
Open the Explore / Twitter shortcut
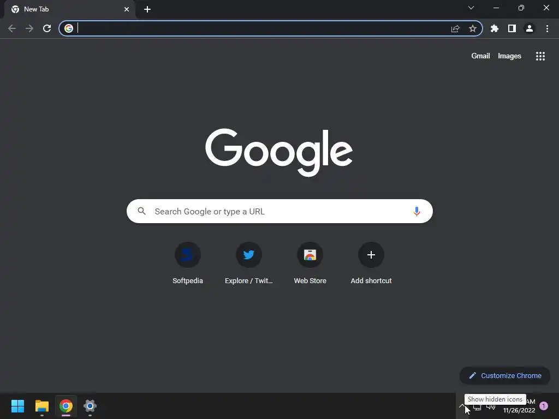[x=249, y=264]
